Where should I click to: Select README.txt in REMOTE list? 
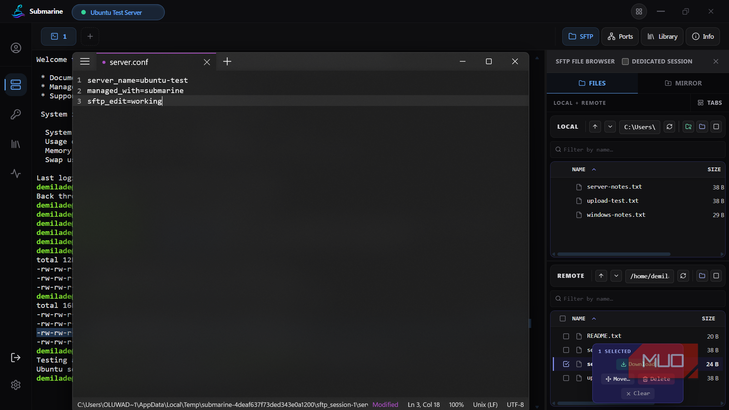[x=604, y=336]
